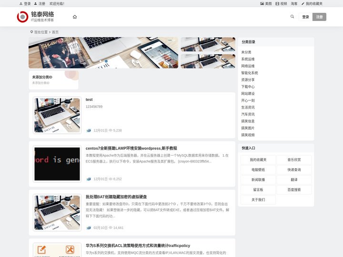This screenshot has height=257, width=343.
Task: Click 我的收藏夹 quick entry button
Action: (x=258, y=160)
